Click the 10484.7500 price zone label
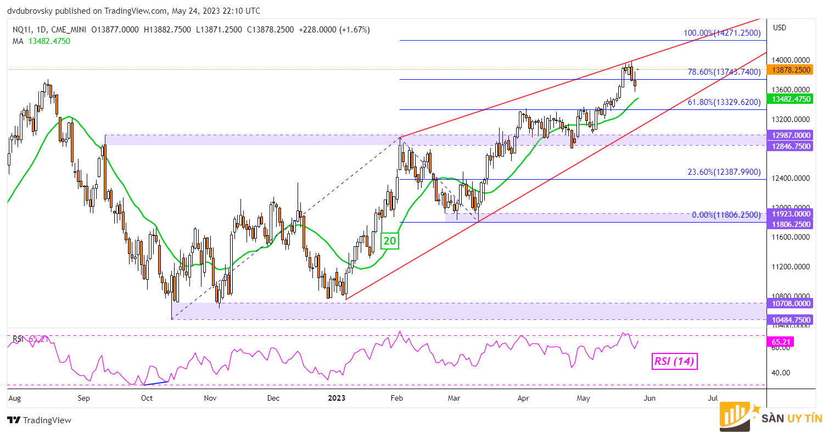 (x=791, y=319)
